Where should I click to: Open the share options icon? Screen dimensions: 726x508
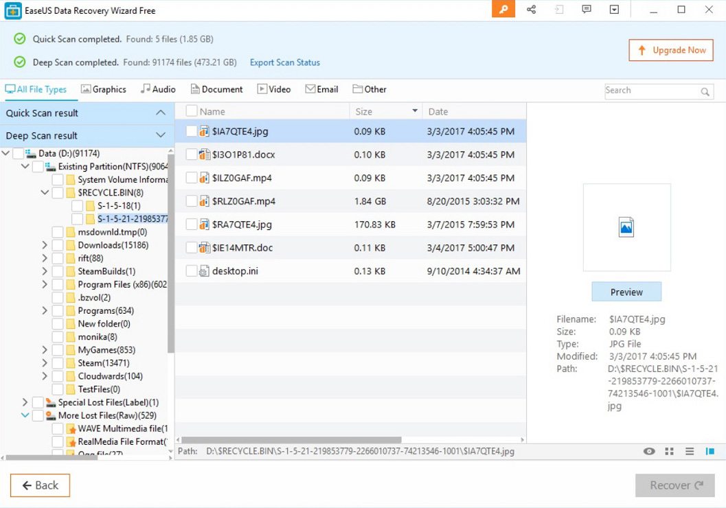[531, 10]
